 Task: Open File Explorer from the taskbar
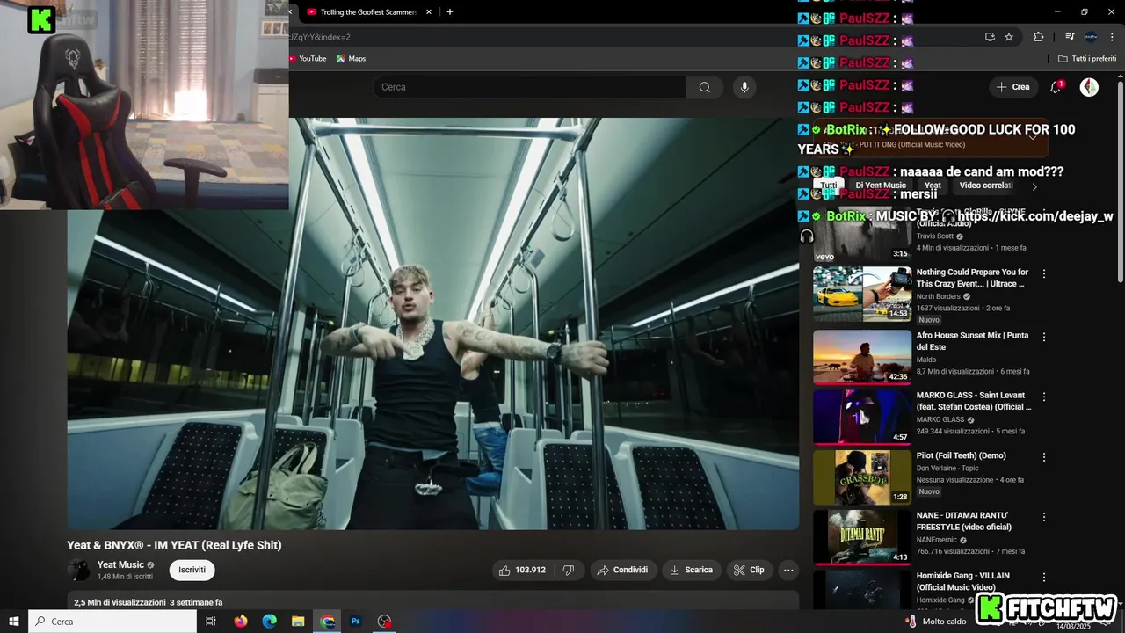coord(298,622)
